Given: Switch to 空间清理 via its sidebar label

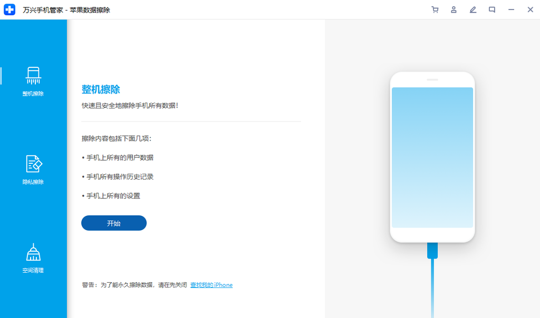Looking at the screenshot, I should [x=33, y=270].
